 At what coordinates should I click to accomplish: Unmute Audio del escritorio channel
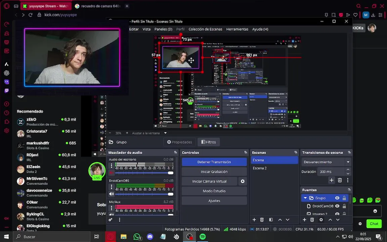(x=112, y=173)
